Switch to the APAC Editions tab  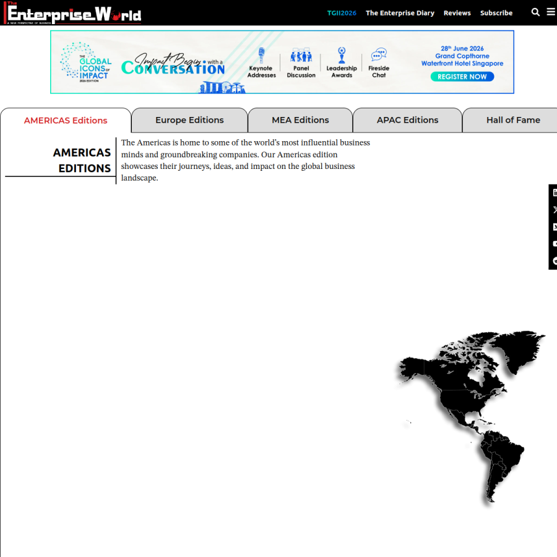(407, 120)
